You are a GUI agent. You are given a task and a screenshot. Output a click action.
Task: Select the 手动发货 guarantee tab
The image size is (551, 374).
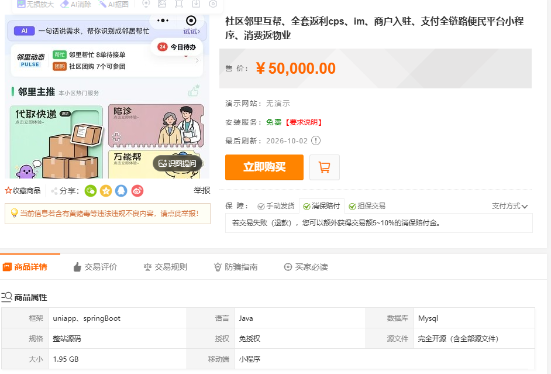point(276,206)
